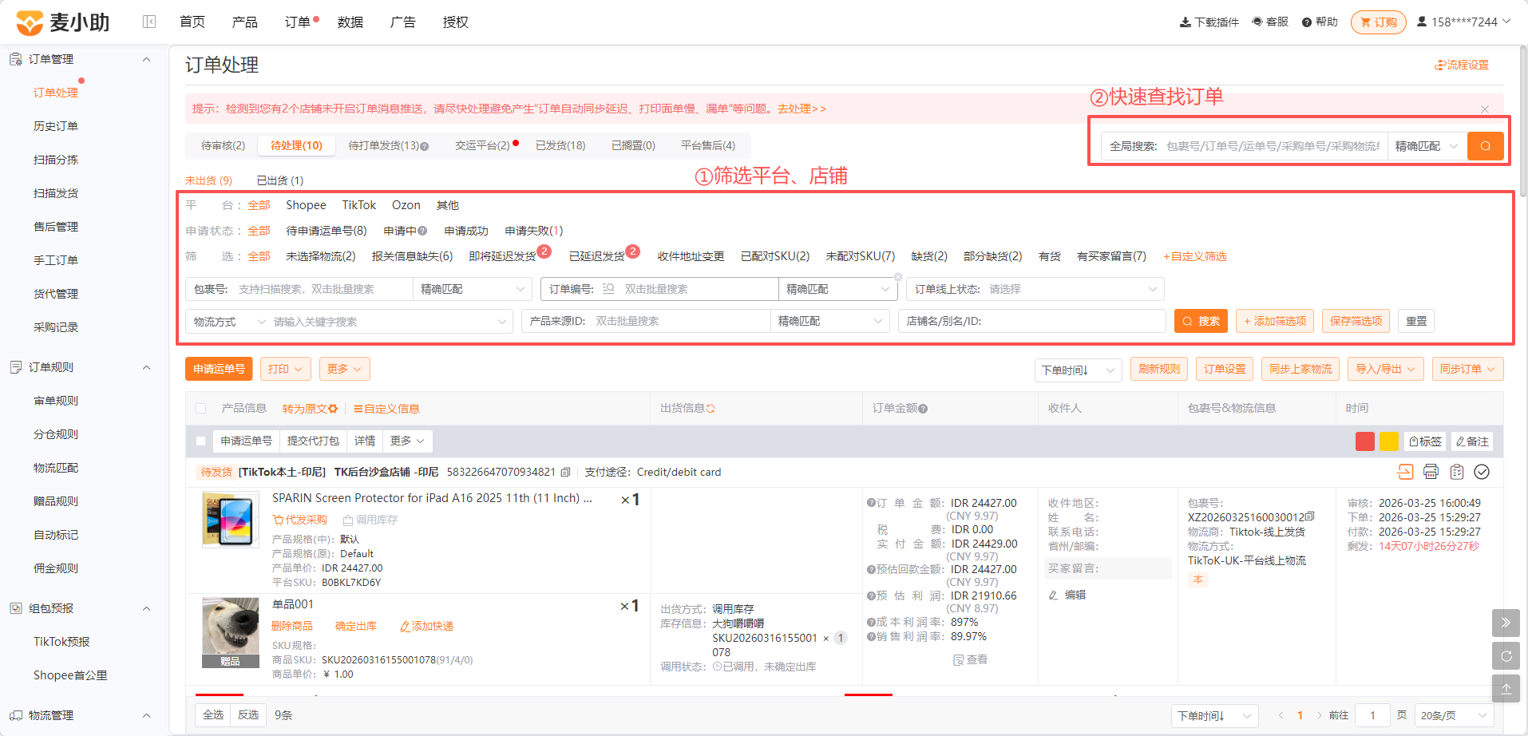The width and height of the screenshot is (1528, 736).
Task: Click the yellow color tag swatch
Action: click(x=1389, y=441)
